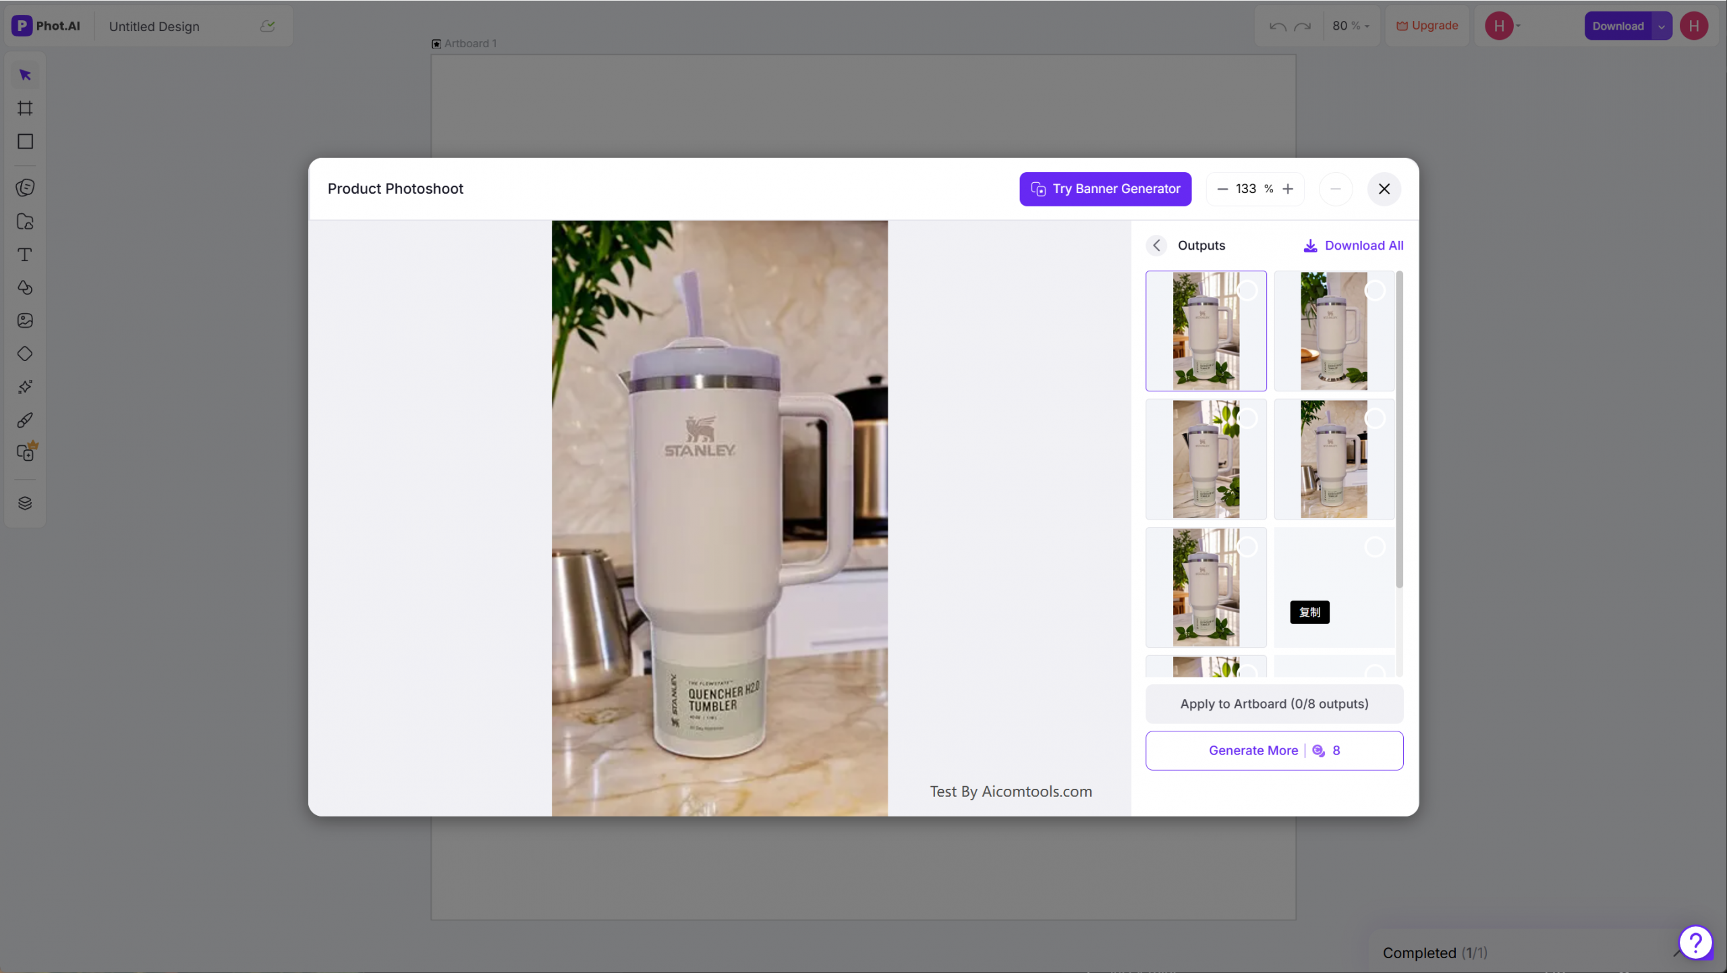
Task: Go back from Outputs panel
Action: pyautogui.click(x=1156, y=246)
